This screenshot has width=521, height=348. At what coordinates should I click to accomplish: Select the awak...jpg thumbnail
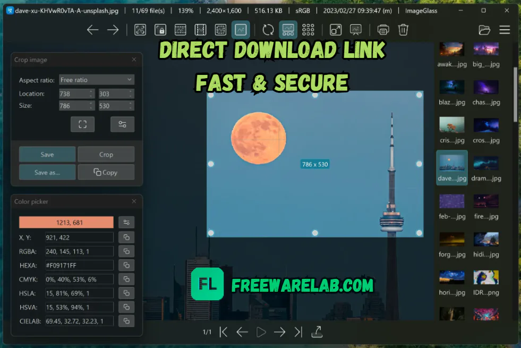click(452, 55)
